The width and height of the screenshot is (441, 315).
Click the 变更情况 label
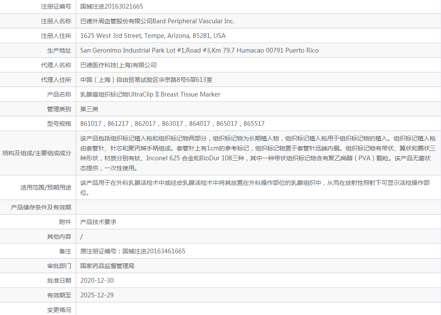point(59,310)
